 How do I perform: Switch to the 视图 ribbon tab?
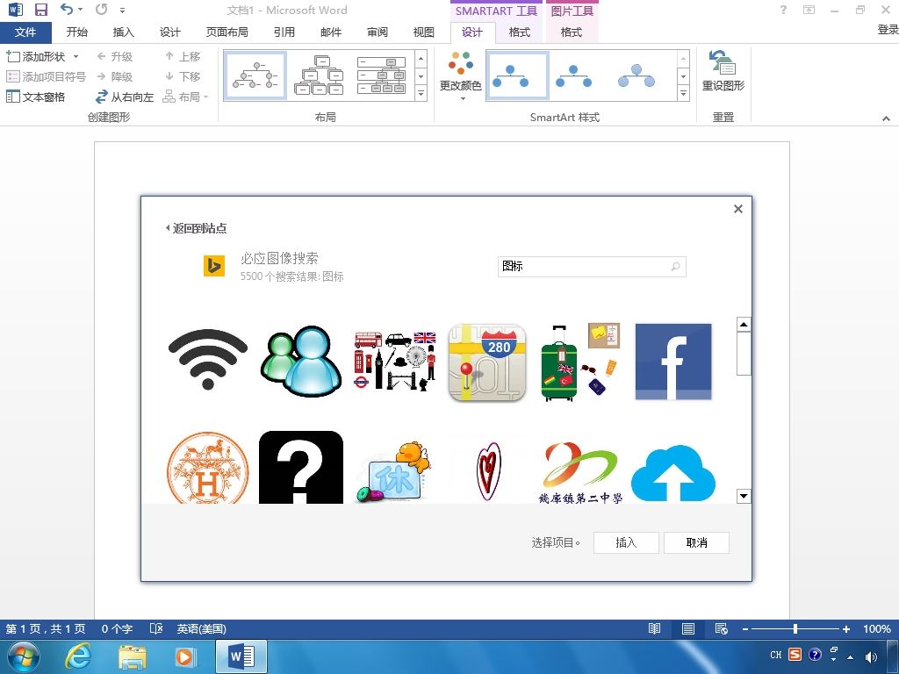click(424, 32)
